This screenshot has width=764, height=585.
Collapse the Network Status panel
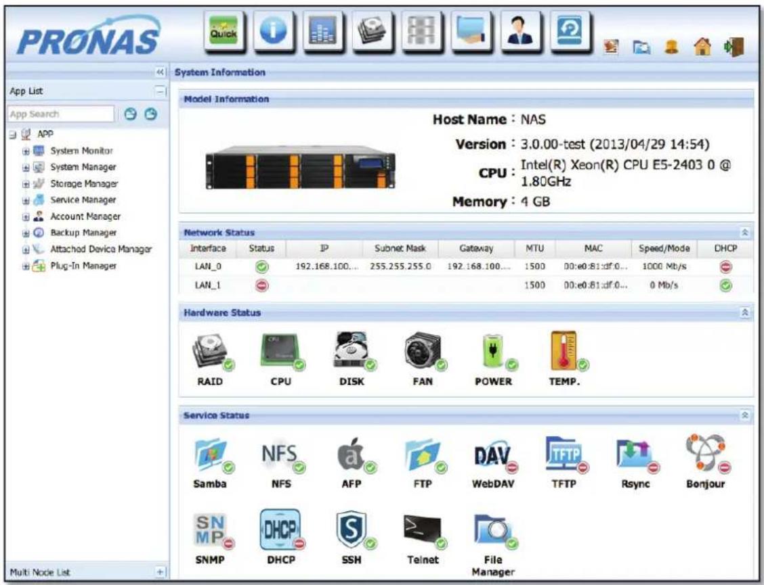pyautogui.click(x=744, y=233)
